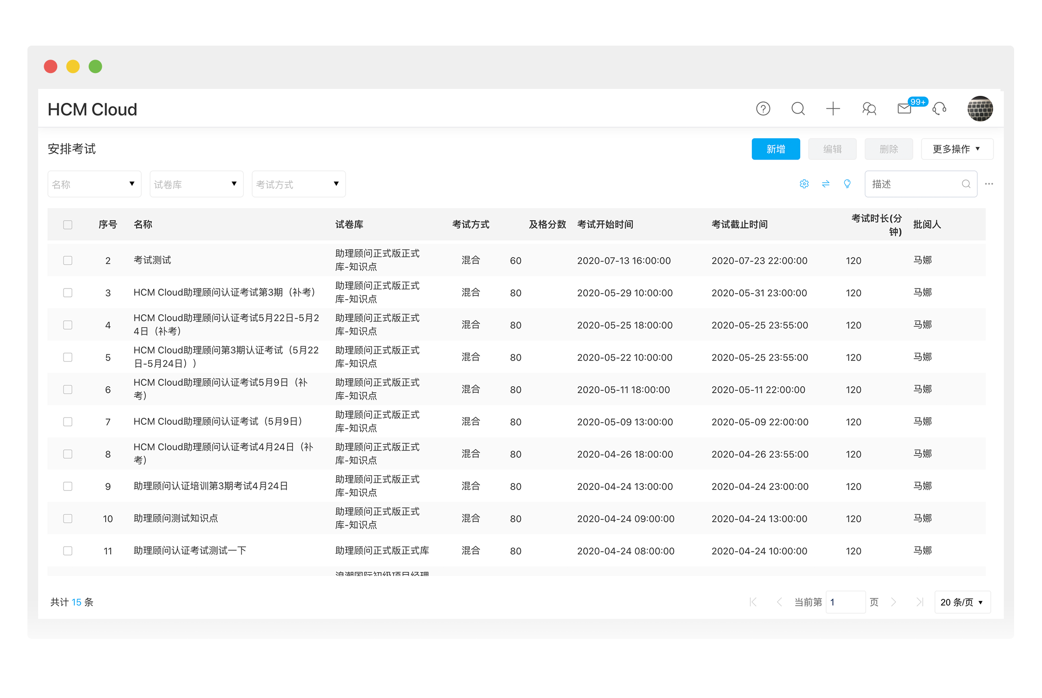Click the 考试开始时间 column header
The image size is (1042, 698).
(x=605, y=225)
